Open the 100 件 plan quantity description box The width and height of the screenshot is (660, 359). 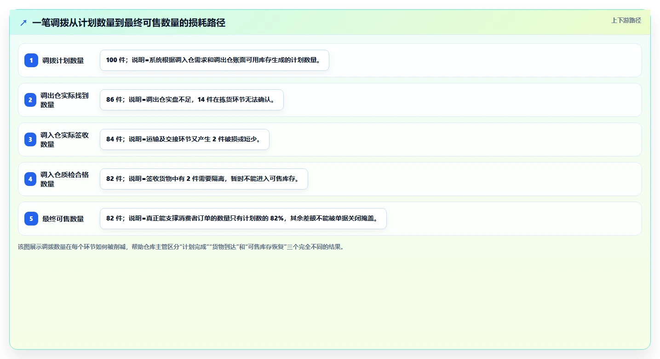coord(214,60)
